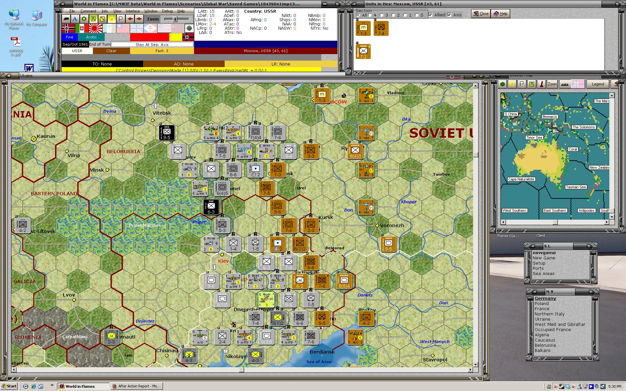This screenshot has height=391, width=626.
Task: Open the File menu
Action: pyautogui.click(x=72, y=11)
